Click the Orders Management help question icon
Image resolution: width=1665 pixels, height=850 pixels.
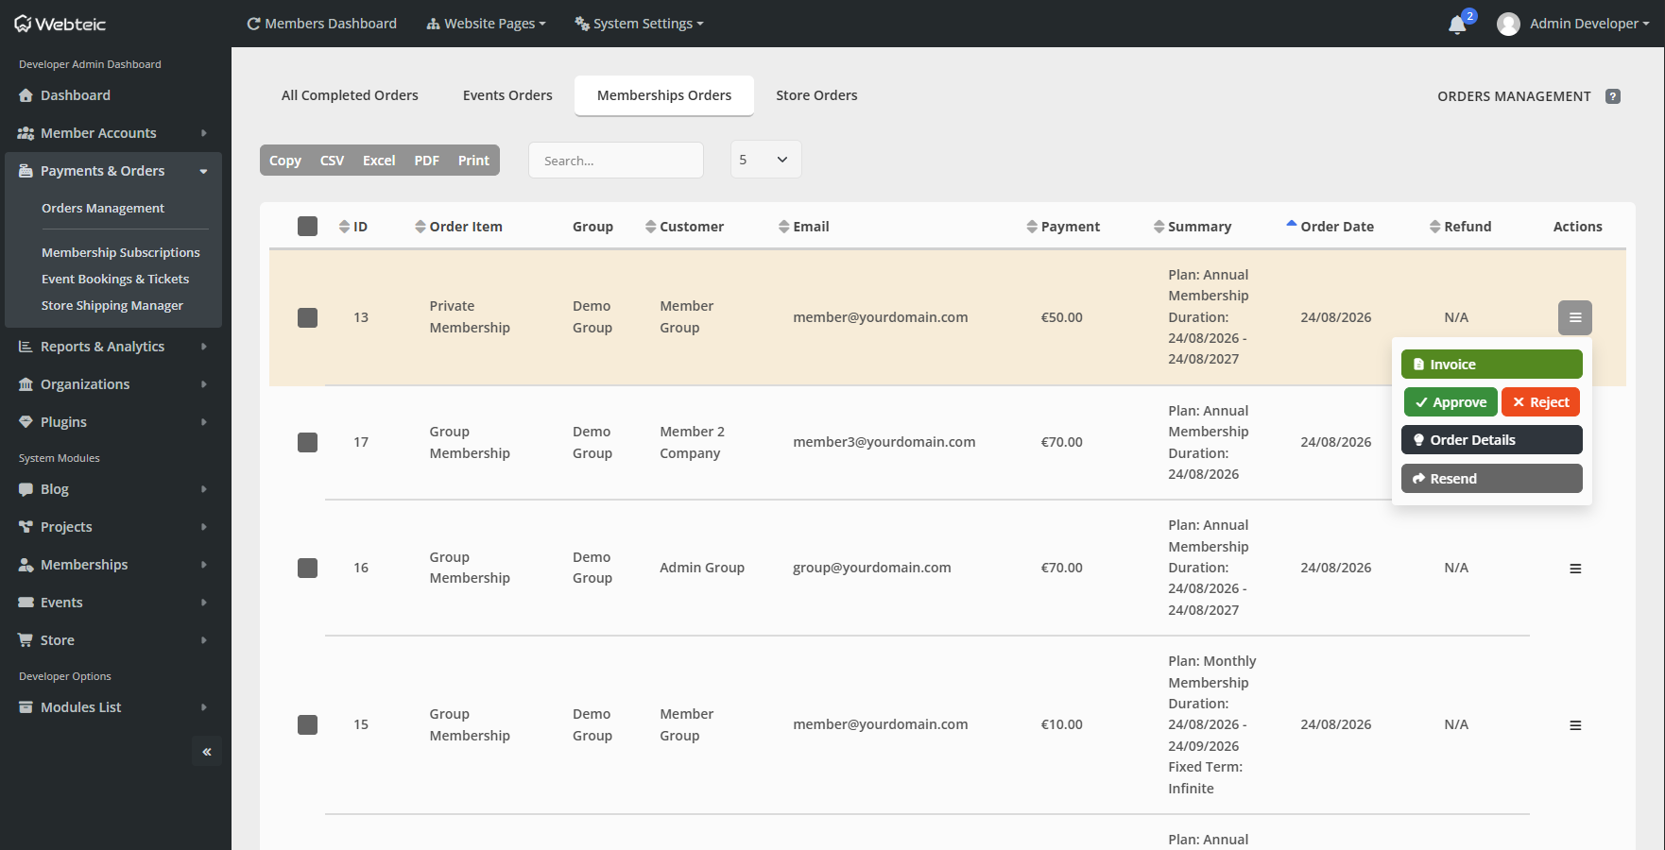pyautogui.click(x=1613, y=96)
